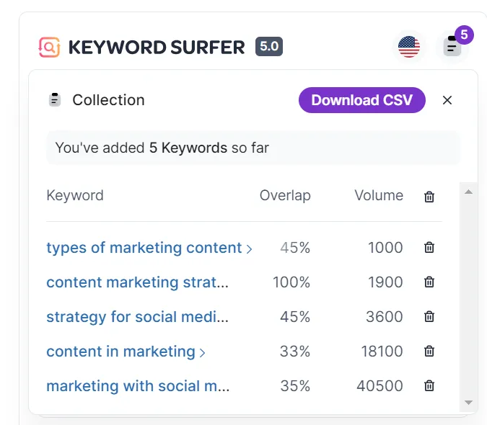Viewport: 487px width, 425px height.
Task: Expand chevron beside 'types of marketing content'
Action: click(250, 249)
